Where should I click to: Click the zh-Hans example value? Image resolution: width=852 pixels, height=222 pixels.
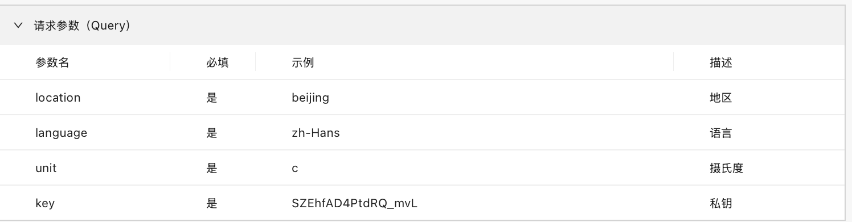(x=316, y=133)
